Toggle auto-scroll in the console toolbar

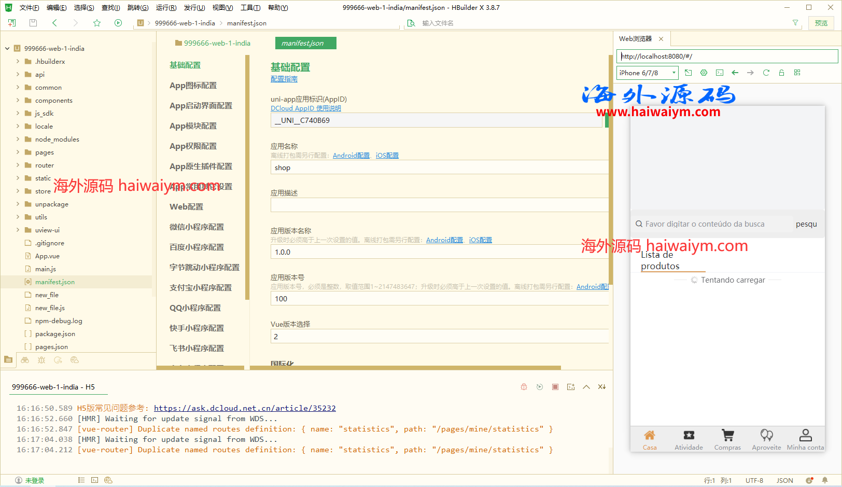coord(602,386)
